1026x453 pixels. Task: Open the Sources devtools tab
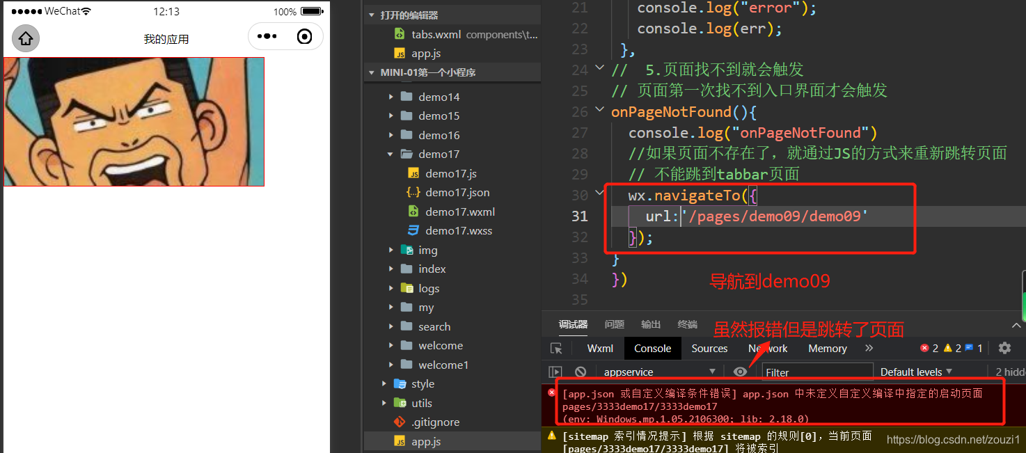(x=709, y=349)
